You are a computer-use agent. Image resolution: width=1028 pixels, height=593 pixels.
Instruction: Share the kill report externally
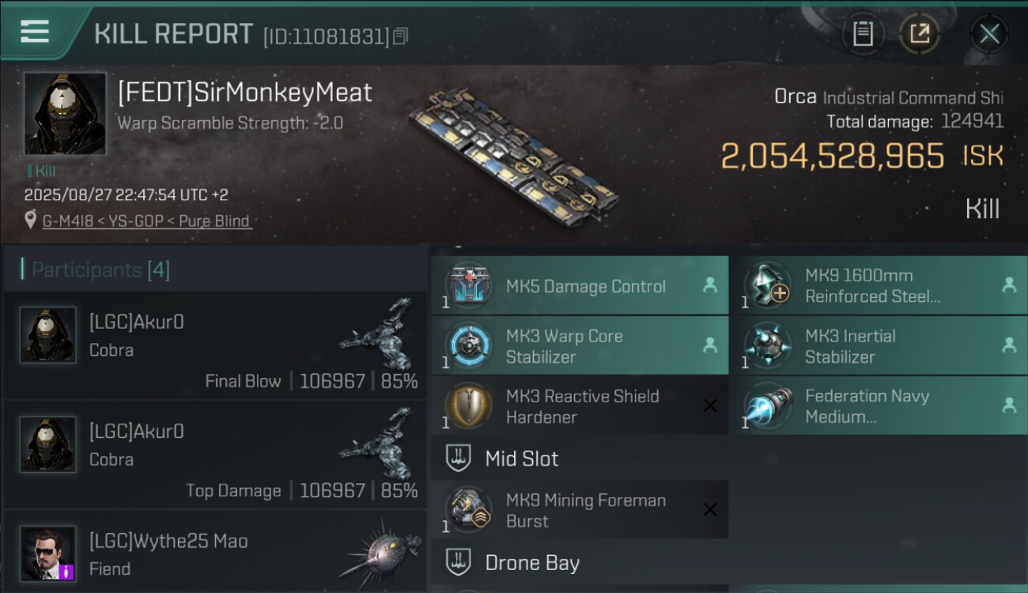[x=919, y=34]
